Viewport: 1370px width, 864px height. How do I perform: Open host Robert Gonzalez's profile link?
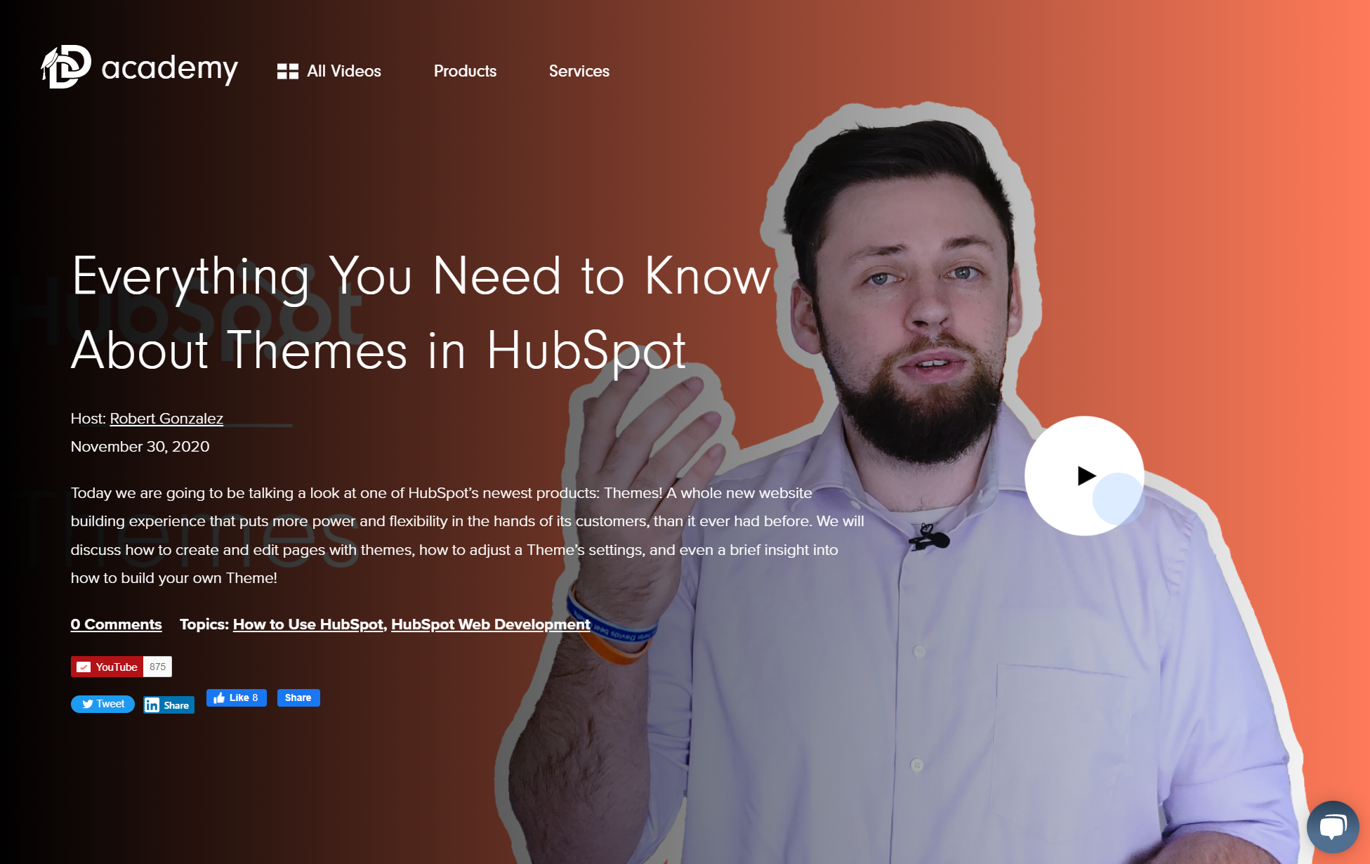[166, 419]
